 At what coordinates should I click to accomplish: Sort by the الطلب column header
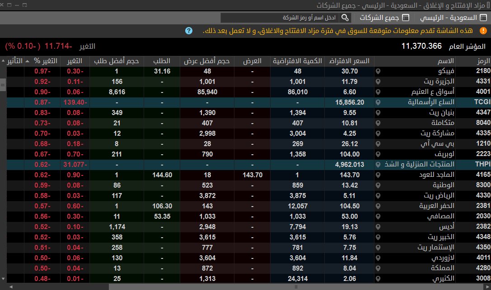pyautogui.click(x=162, y=61)
